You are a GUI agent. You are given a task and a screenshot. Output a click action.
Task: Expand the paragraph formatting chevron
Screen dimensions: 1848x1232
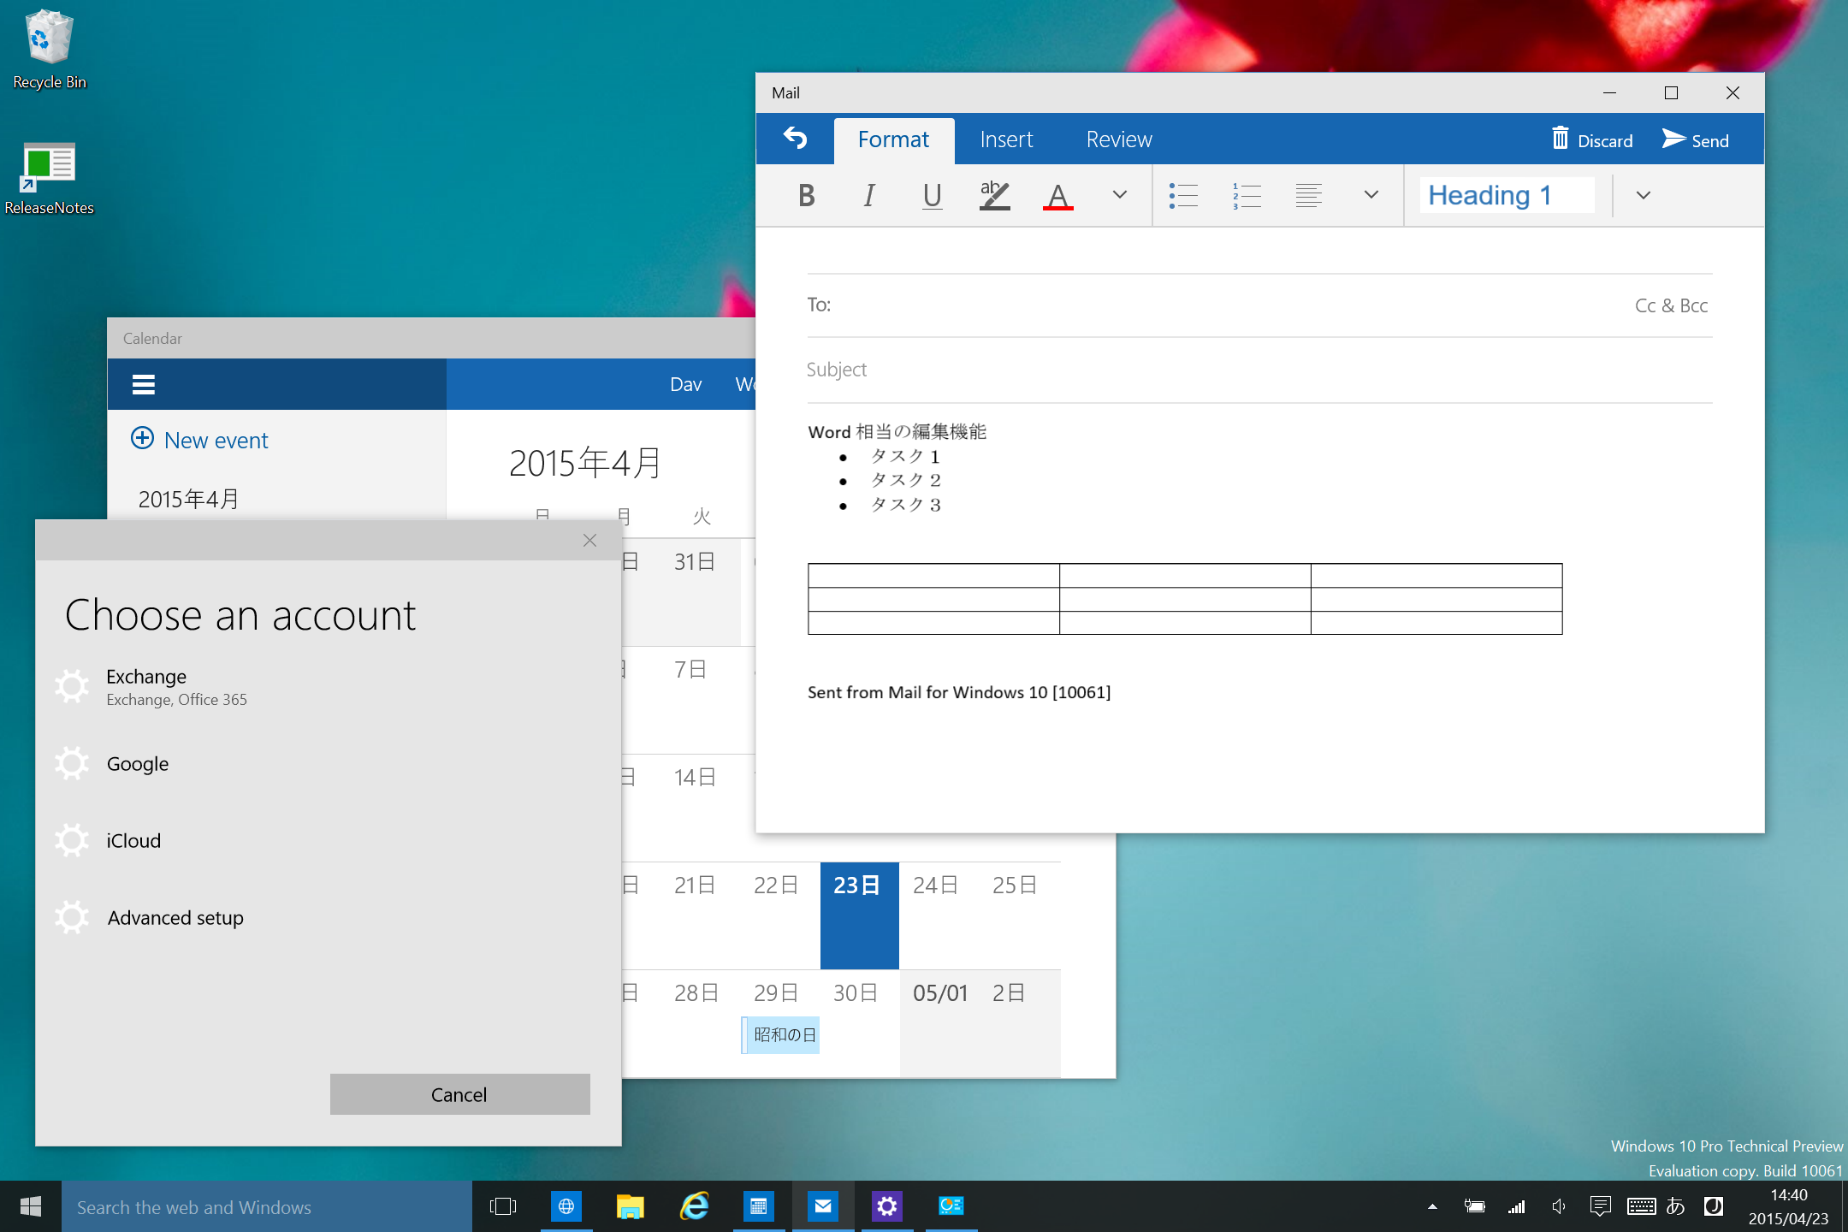click(x=1371, y=195)
